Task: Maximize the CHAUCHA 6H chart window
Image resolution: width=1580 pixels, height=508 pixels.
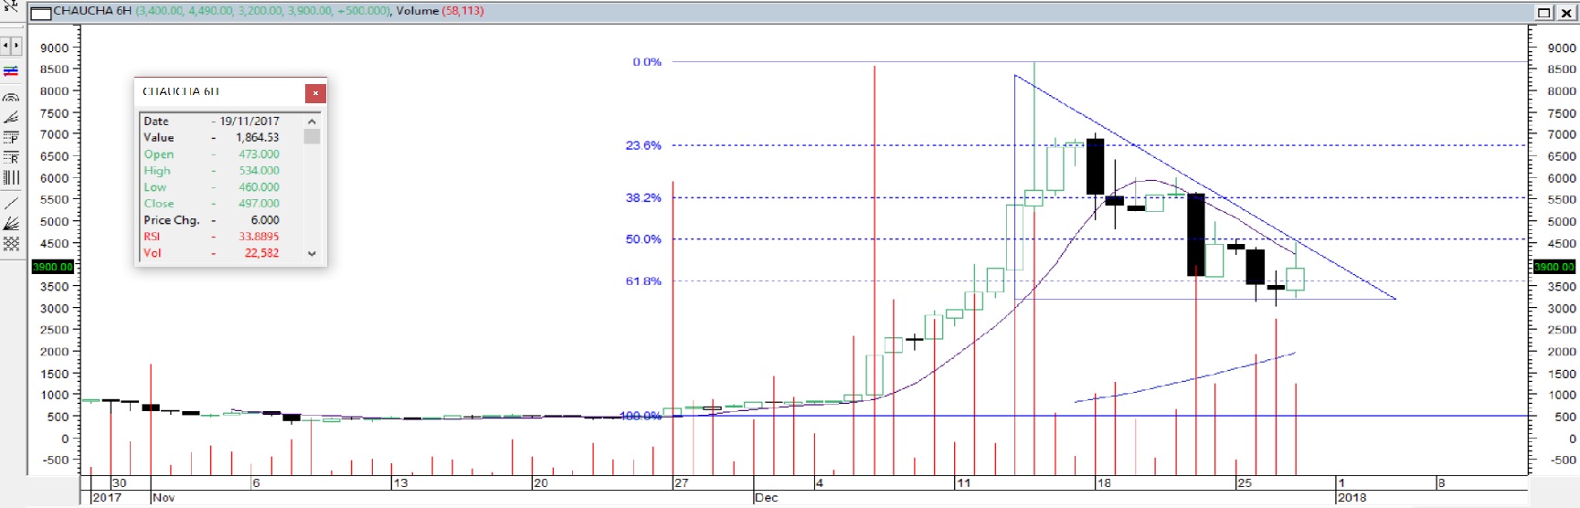Action: (x=1544, y=12)
